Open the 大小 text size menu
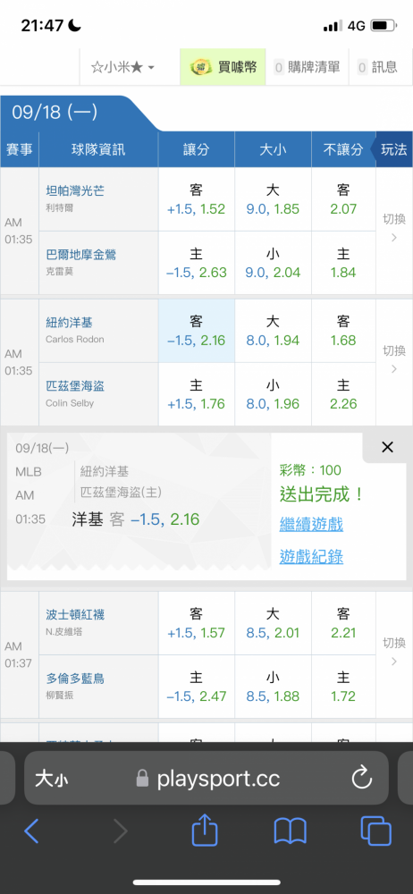This screenshot has height=894, width=413. 51,779
